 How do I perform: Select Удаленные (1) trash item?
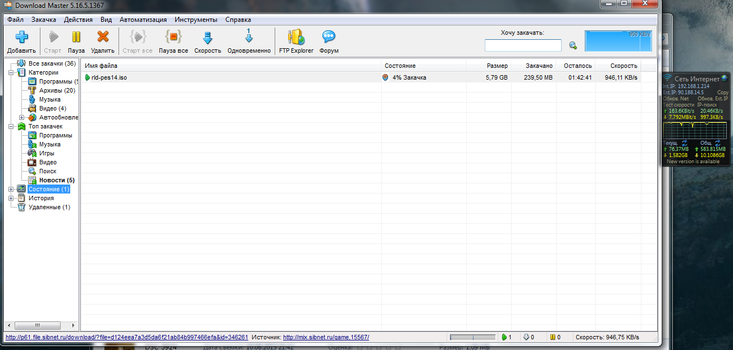click(x=49, y=207)
